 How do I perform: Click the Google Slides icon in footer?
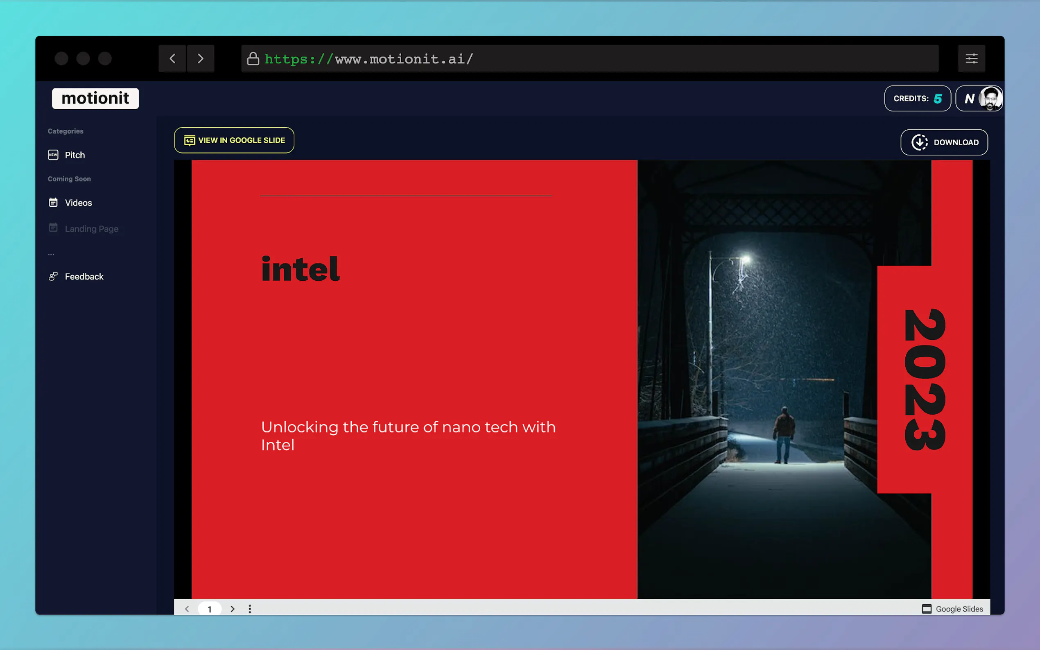click(927, 609)
